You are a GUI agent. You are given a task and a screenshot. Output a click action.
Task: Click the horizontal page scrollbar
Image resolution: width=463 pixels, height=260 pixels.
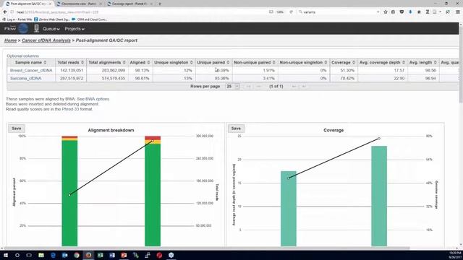[207, 248]
